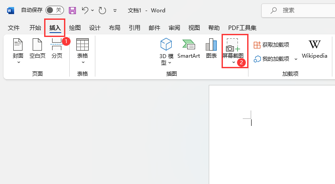Open 我的加载项 add-ins icon
The width and height of the screenshot is (335, 184).
(x=257, y=59)
